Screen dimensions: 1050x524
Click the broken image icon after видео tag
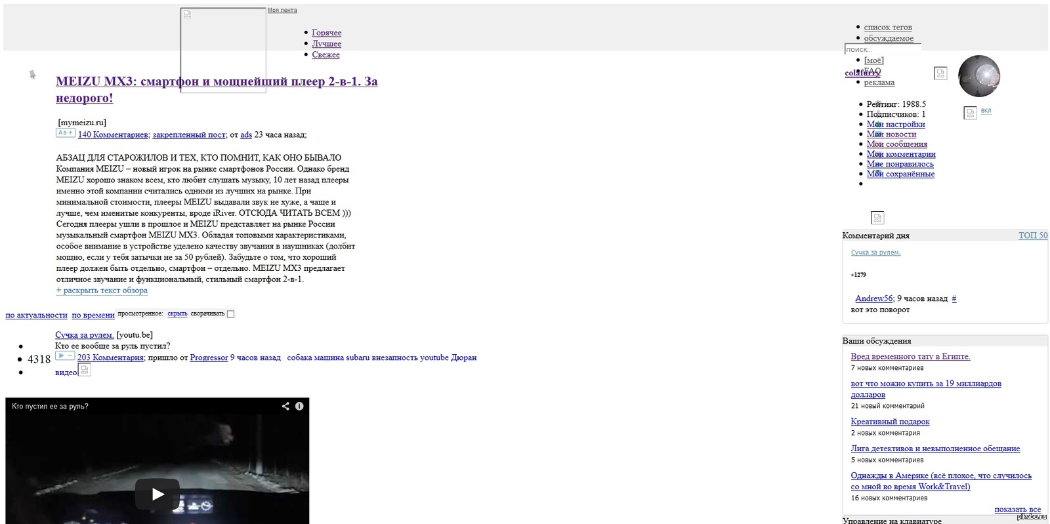(x=85, y=370)
